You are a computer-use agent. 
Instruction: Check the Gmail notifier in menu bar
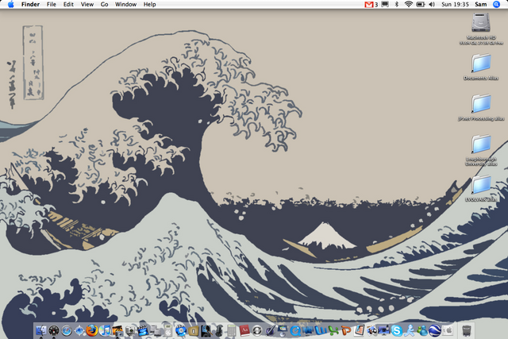(x=371, y=4)
